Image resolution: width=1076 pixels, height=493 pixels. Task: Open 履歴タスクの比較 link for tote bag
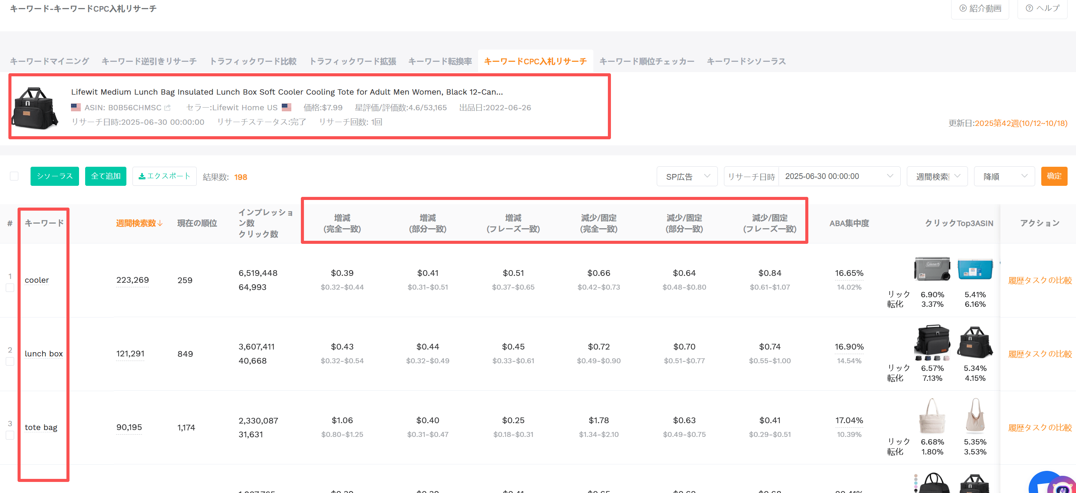(x=1040, y=428)
